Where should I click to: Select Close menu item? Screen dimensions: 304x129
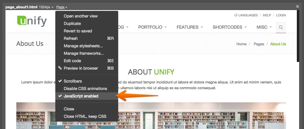coord(87,109)
